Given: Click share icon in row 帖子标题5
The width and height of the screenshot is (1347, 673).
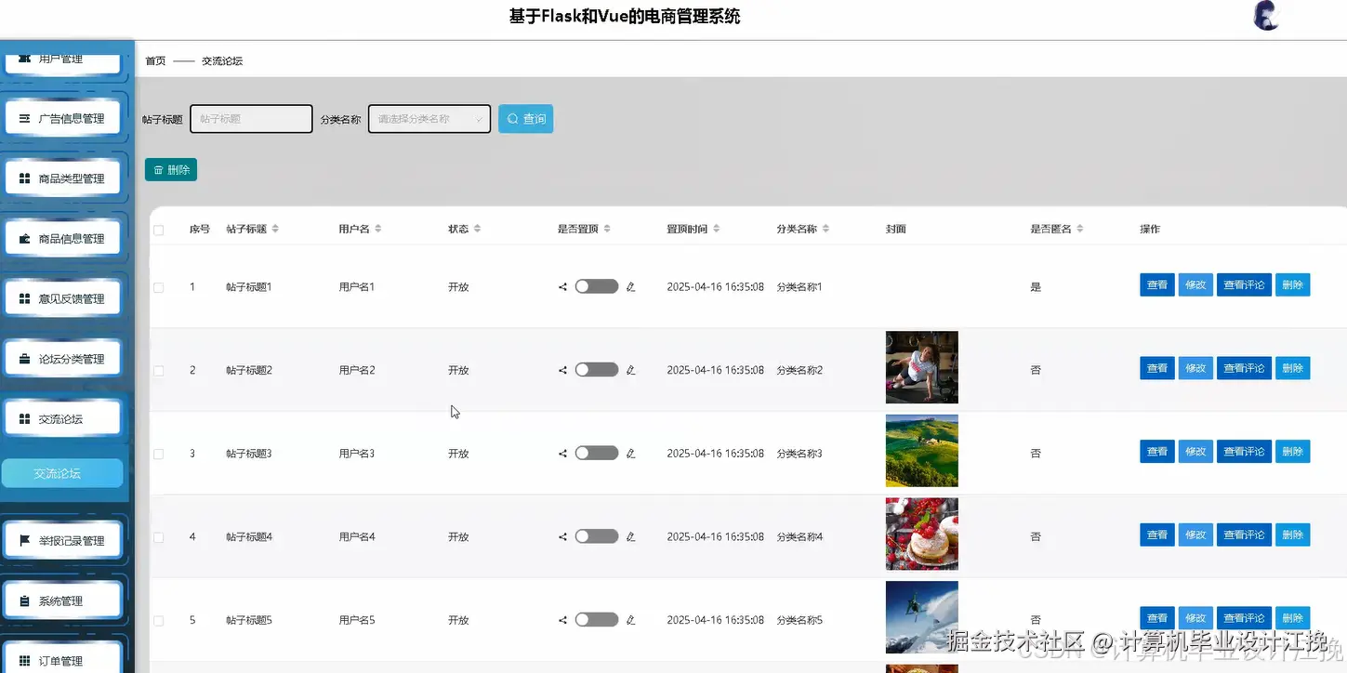Looking at the screenshot, I should 562,620.
